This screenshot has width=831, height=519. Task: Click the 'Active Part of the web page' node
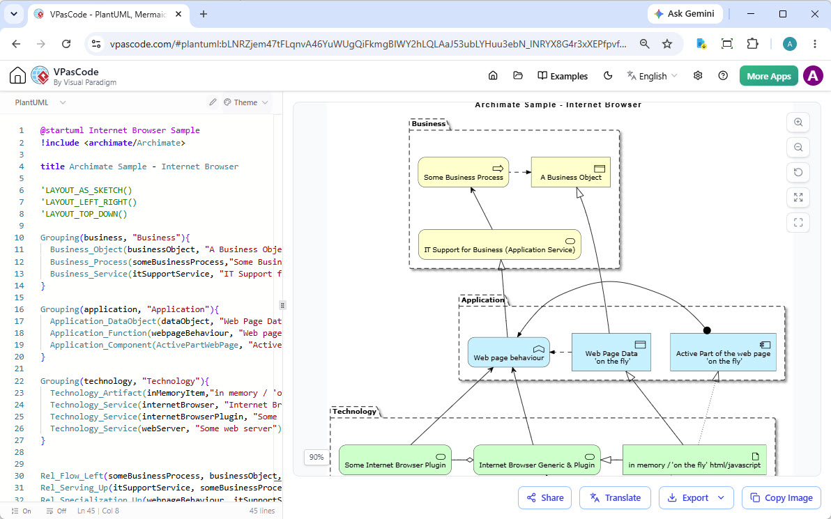723,353
